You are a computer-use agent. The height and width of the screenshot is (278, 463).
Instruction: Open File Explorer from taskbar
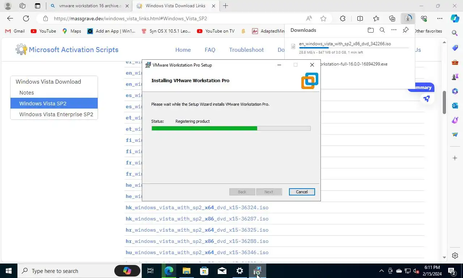point(186,271)
